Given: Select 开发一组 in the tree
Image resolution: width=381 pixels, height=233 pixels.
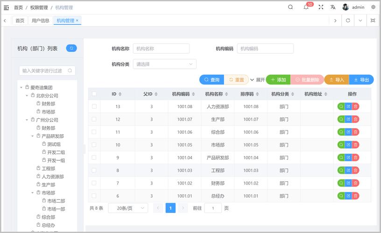Looking at the screenshot, I should [56, 160].
